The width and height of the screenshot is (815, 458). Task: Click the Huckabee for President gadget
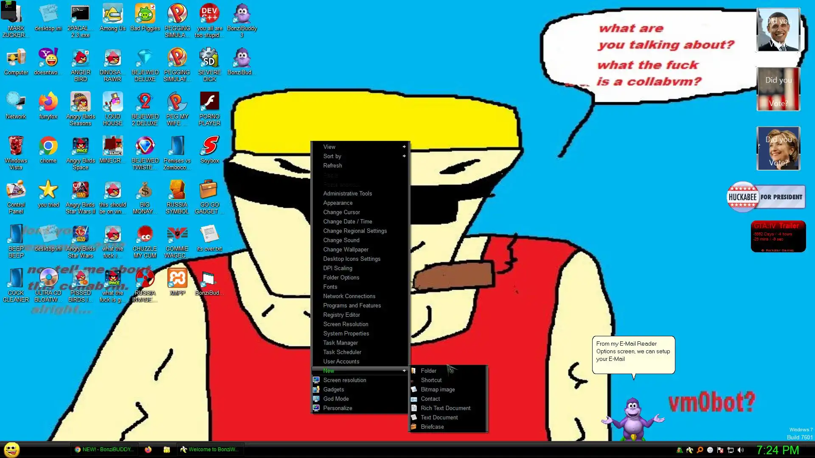766,197
